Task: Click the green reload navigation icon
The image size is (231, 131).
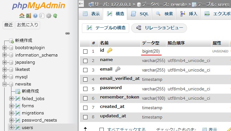Action: click(x=55, y=16)
